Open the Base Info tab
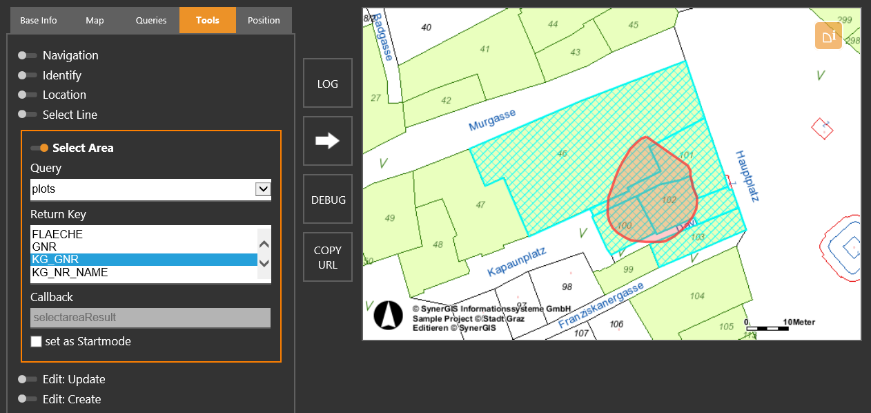 (39, 20)
